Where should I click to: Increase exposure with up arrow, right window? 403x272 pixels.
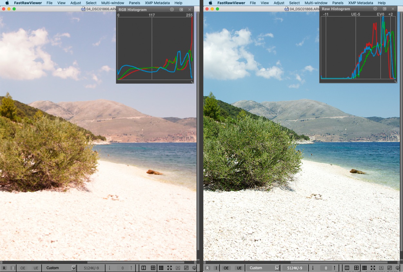334,268
